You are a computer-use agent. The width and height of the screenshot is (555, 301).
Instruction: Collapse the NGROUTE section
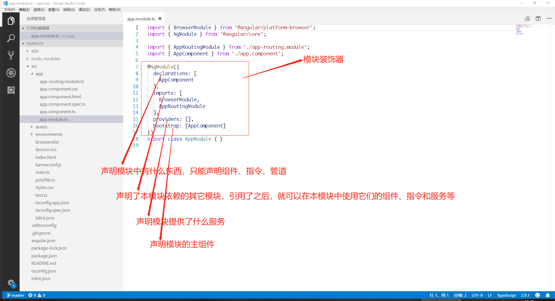(x=71, y=43)
